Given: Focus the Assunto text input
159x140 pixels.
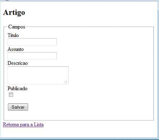Looking at the screenshot, I should [x=32, y=56].
